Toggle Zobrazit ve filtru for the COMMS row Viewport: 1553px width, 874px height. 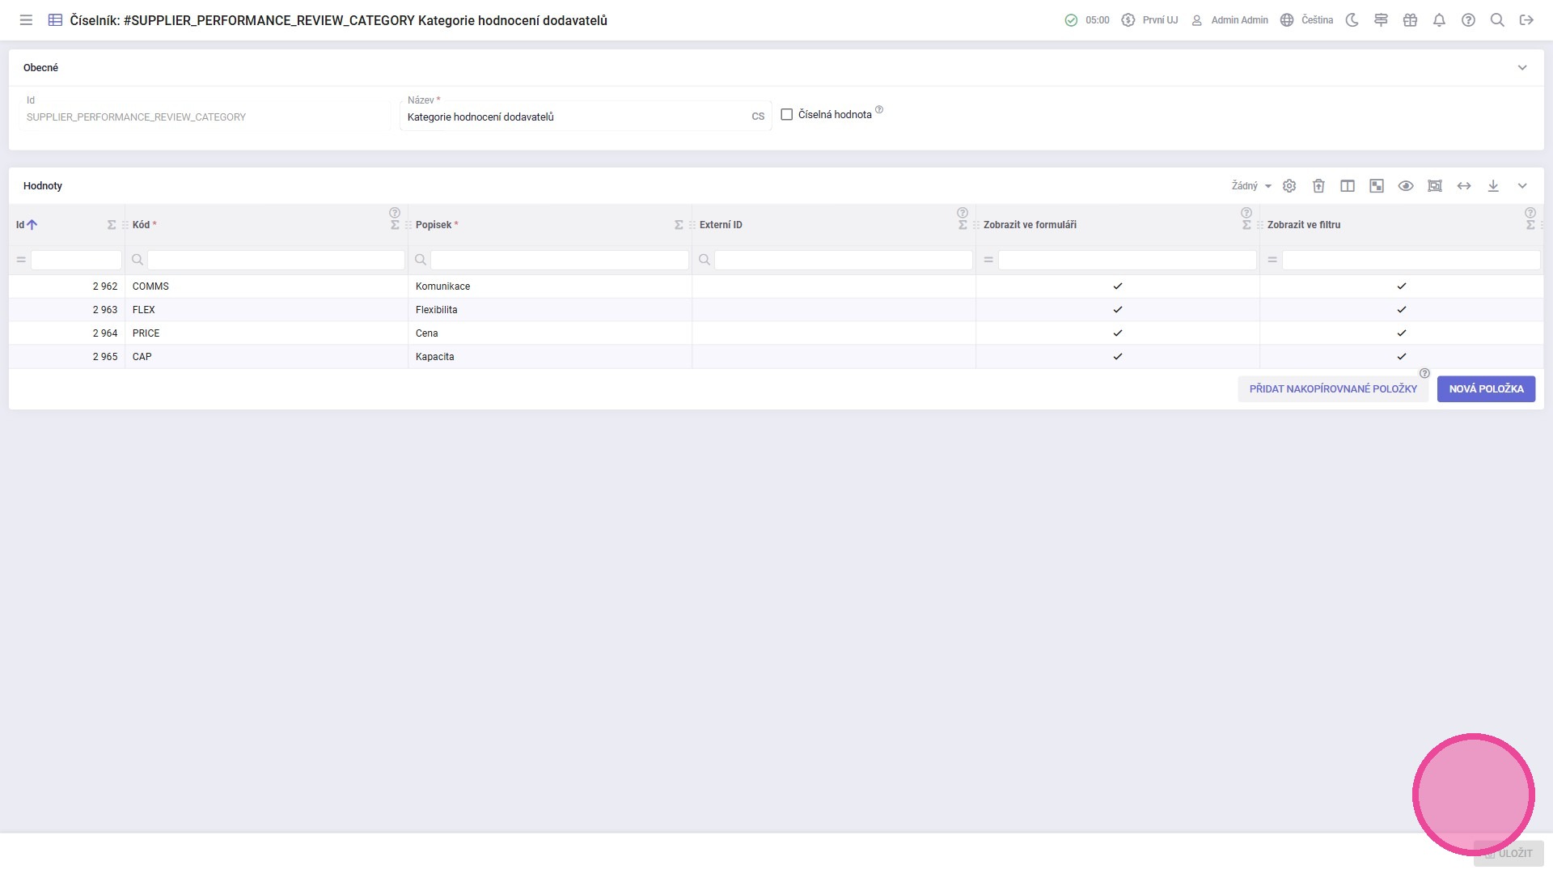[1402, 286]
